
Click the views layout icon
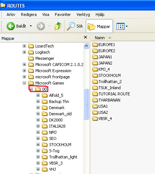coord(120,26)
